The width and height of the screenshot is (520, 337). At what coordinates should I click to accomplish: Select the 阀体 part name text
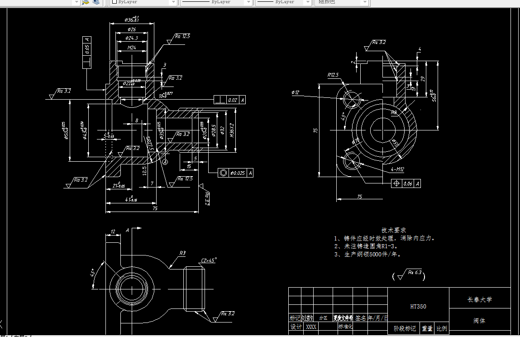click(480, 321)
